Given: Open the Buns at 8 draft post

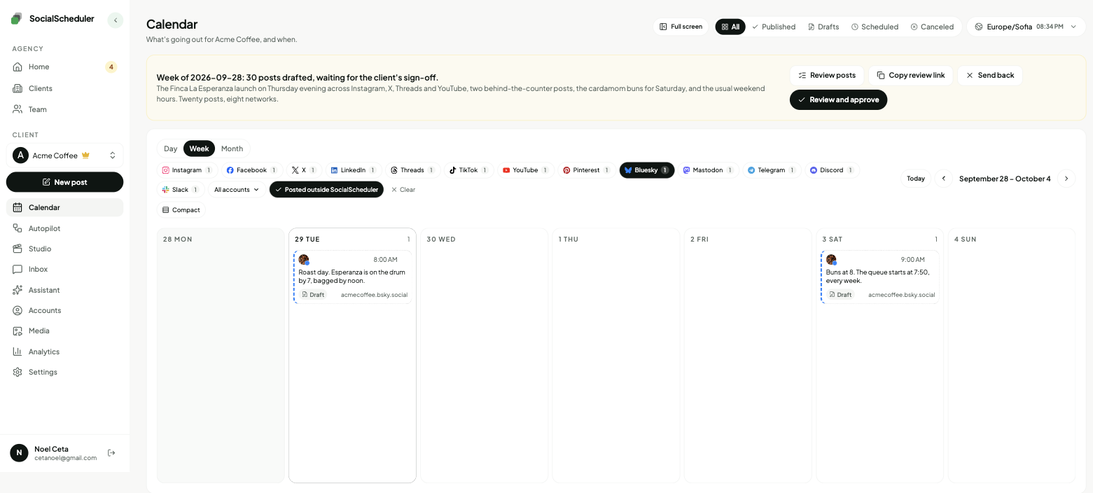Looking at the screenshot, I should click(879, 277).
